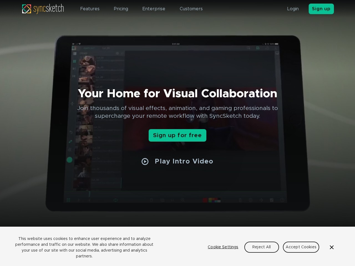
Task: Click the Login link
Action: coord(293,9)
